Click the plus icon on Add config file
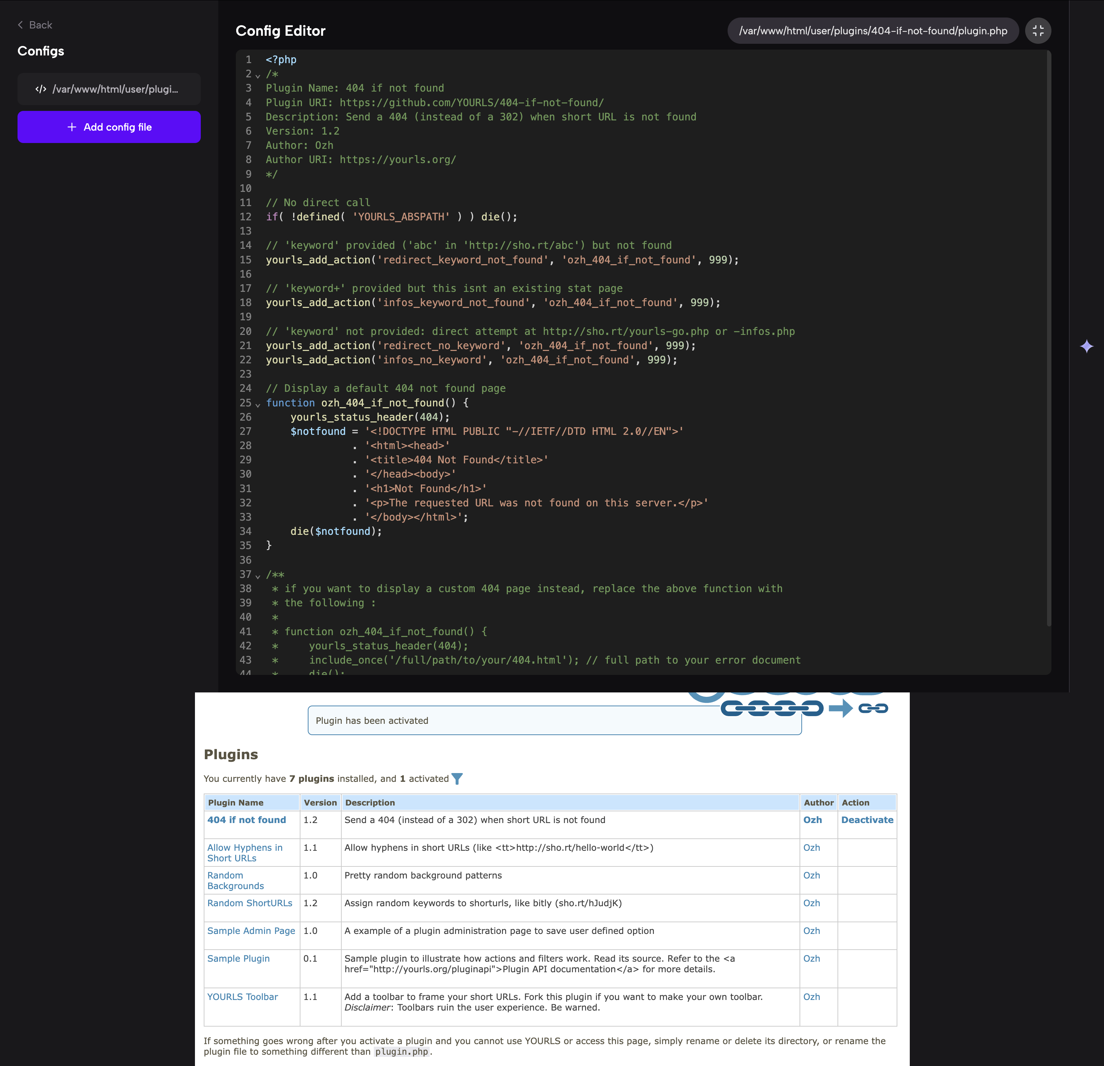Screen dimensions: 1104x1066 point(72,127)
